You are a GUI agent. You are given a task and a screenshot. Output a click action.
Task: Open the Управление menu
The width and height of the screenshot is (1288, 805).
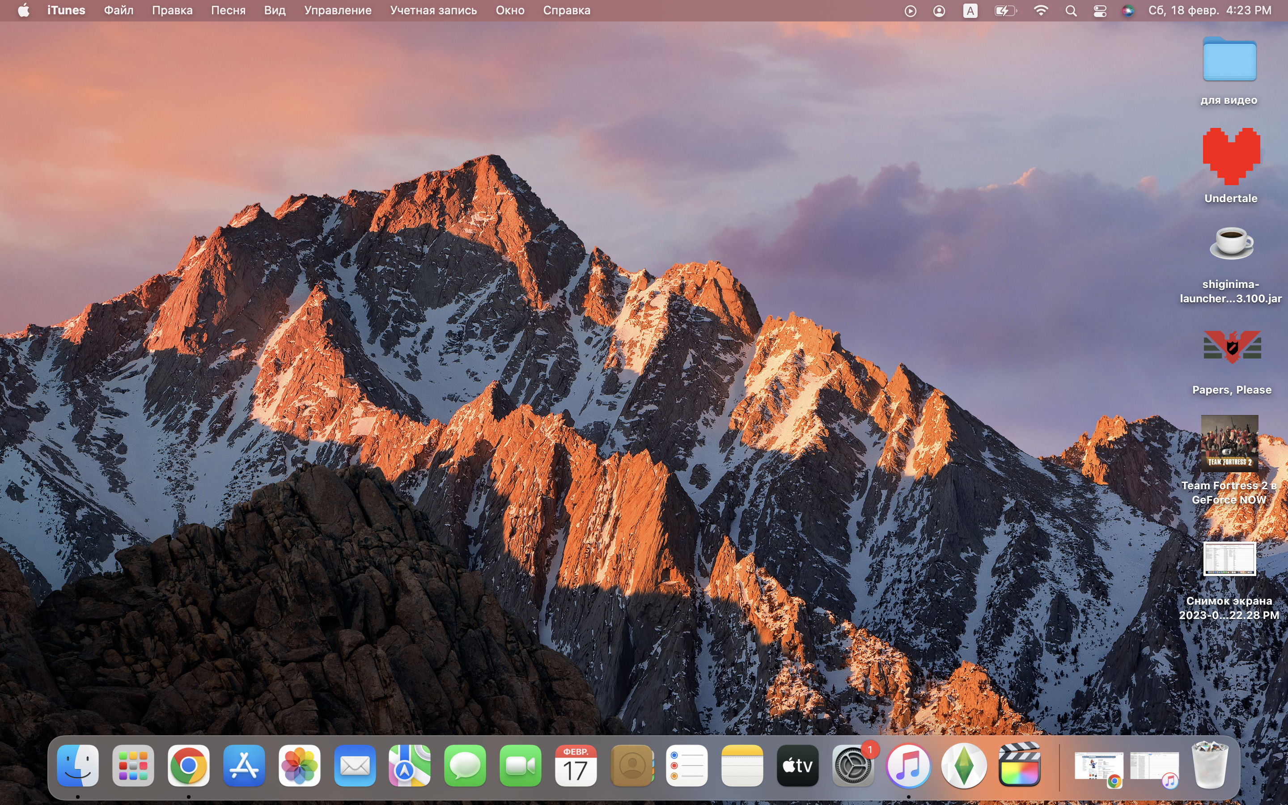click(x=338, y=11)
